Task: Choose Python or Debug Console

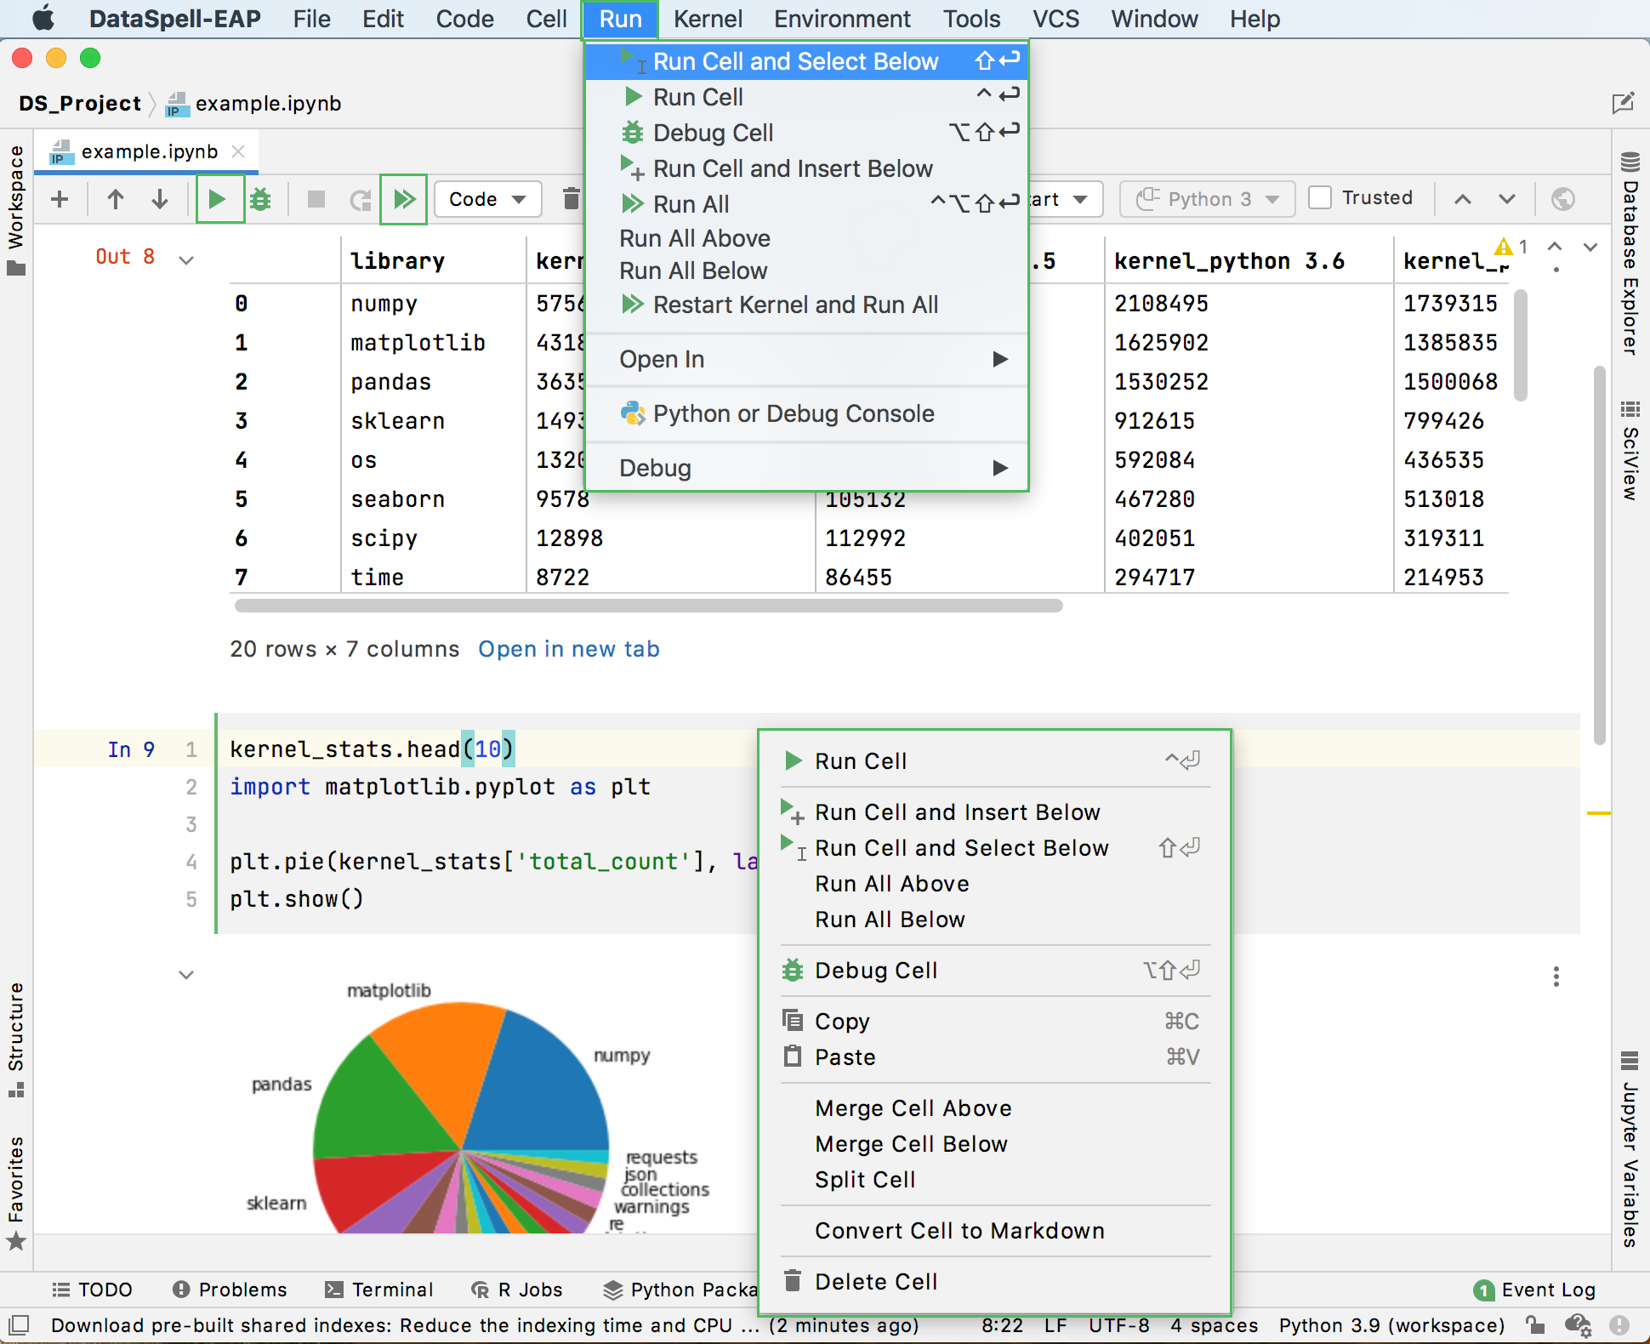Action: [x=807, y=413]
